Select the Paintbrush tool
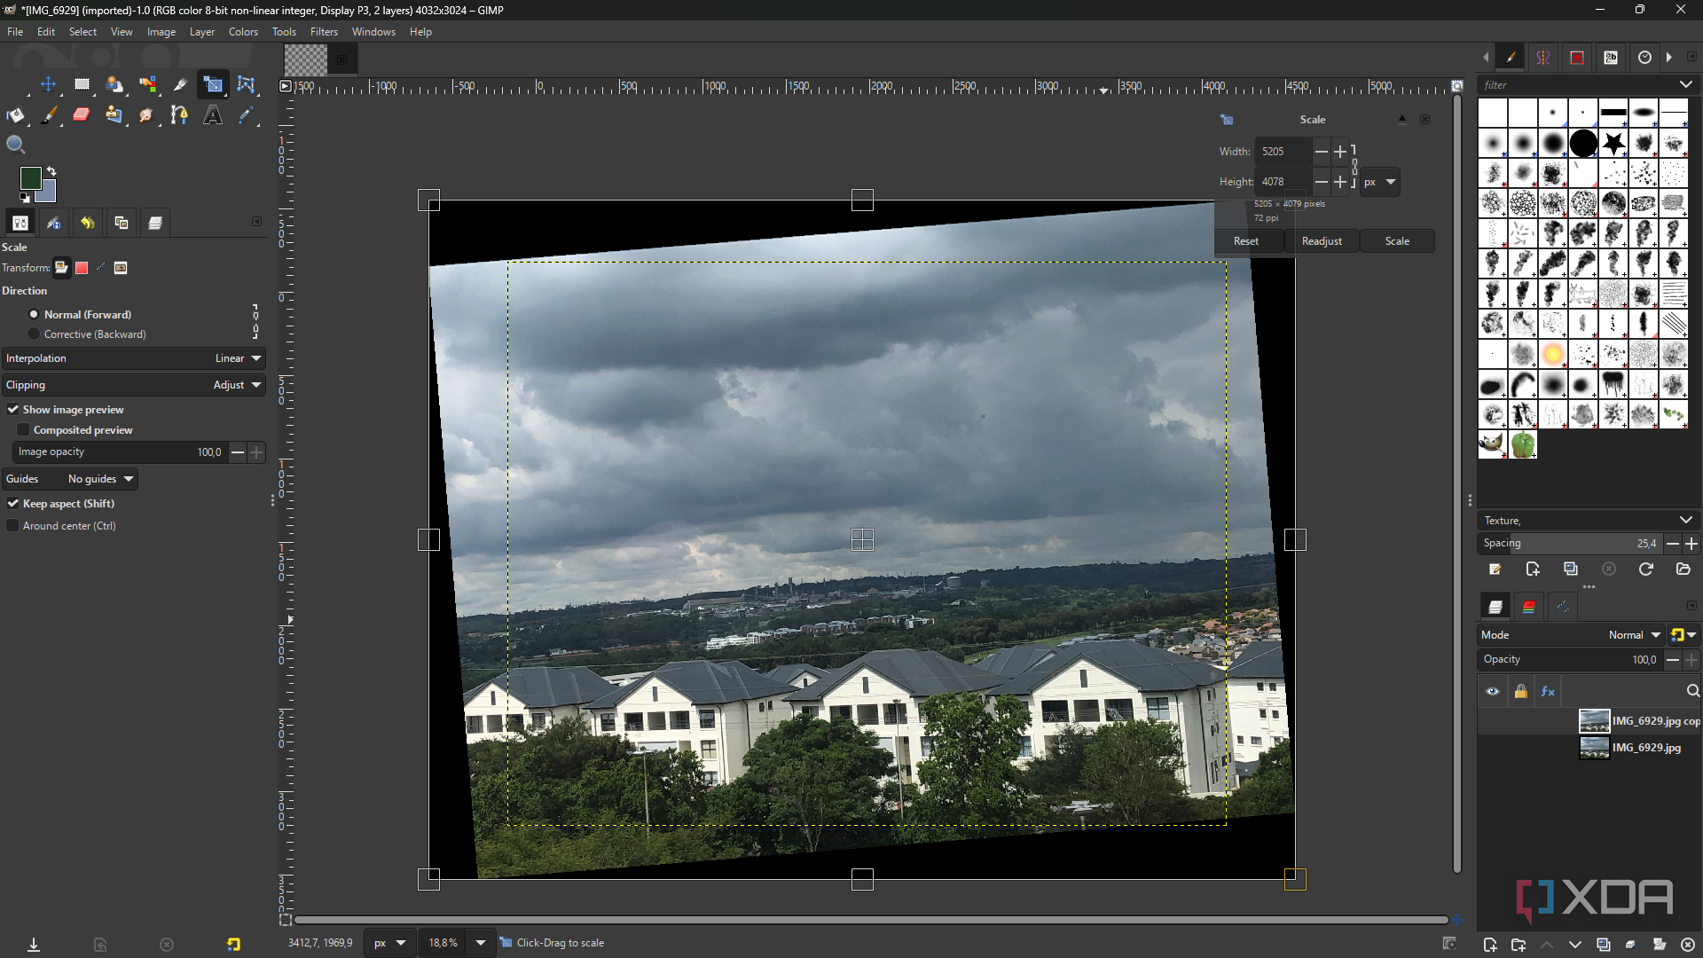 tap(49, 114)
